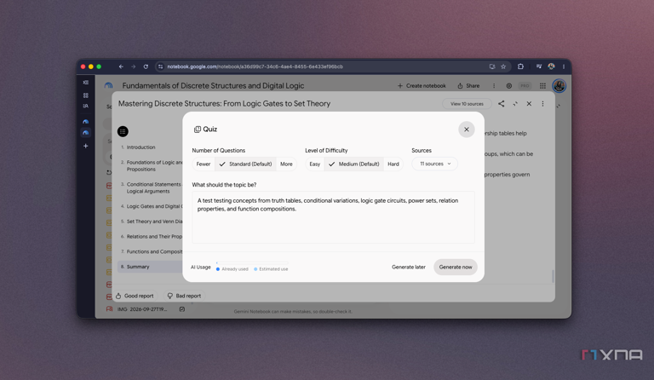Screen dimensions: 654x380
Task: Open the 11 sources dropdown
Action: point(434,164)
